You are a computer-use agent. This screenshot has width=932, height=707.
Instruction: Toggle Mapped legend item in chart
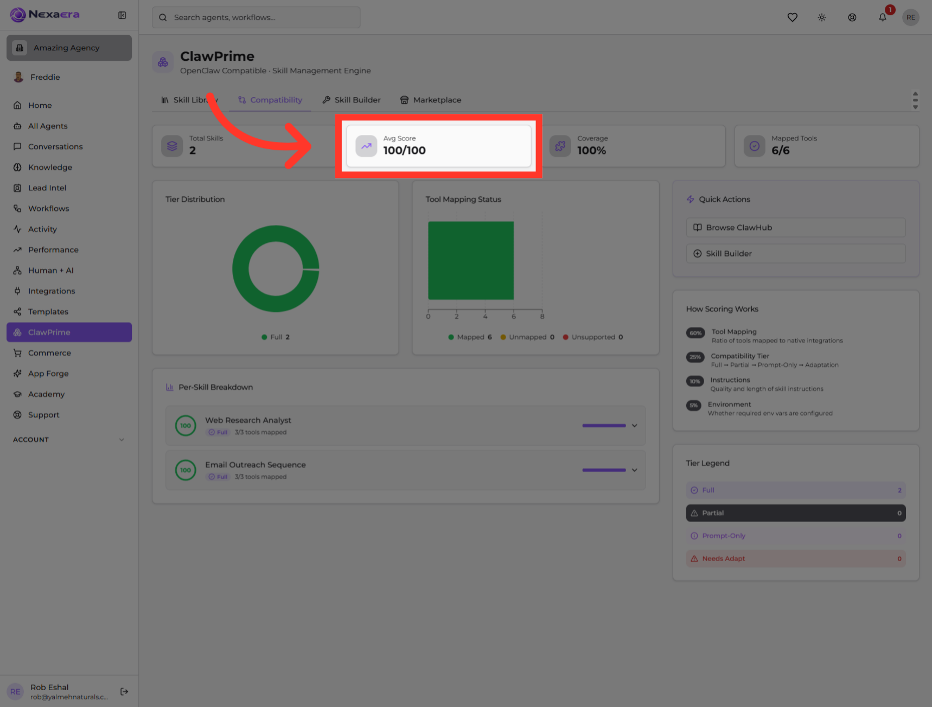point(470,337)
